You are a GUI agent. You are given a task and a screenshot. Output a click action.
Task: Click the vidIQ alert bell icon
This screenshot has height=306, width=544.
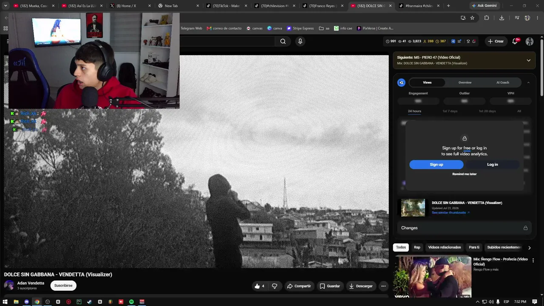[474, 41]
